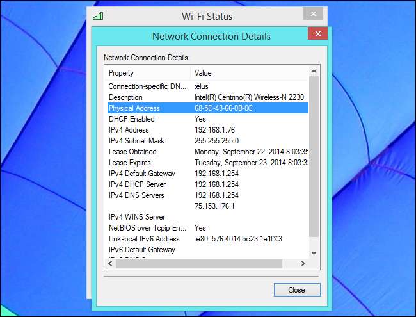416x317 pixels.
Task: Select the Link-local IPv6 Address row
Action: 208,239
